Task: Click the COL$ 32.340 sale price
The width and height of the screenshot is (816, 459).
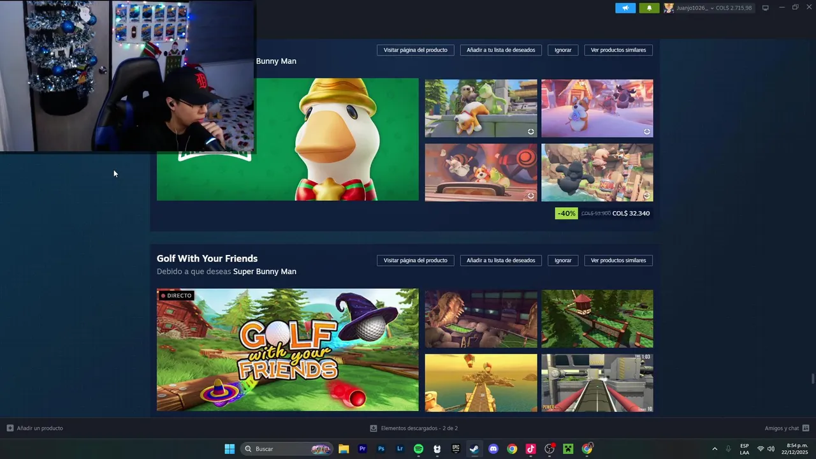Action: point(630,214)
